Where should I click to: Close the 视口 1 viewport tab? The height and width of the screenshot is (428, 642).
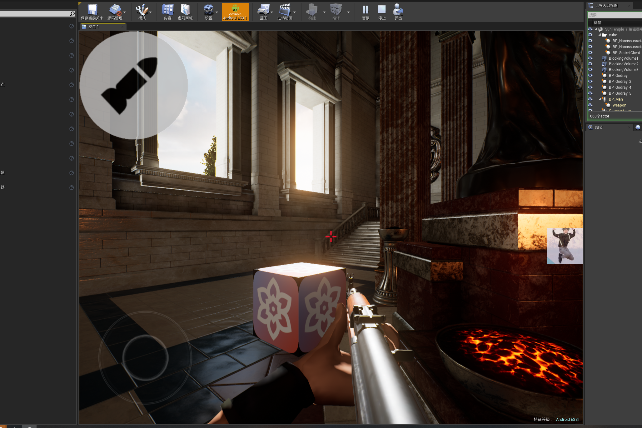[122, 27]
